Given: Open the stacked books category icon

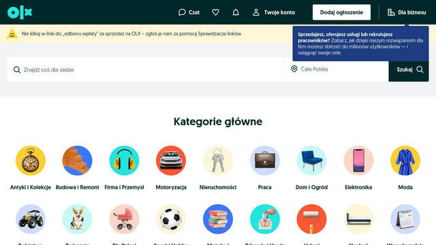Looking at the screenshot, I should 218,219.
